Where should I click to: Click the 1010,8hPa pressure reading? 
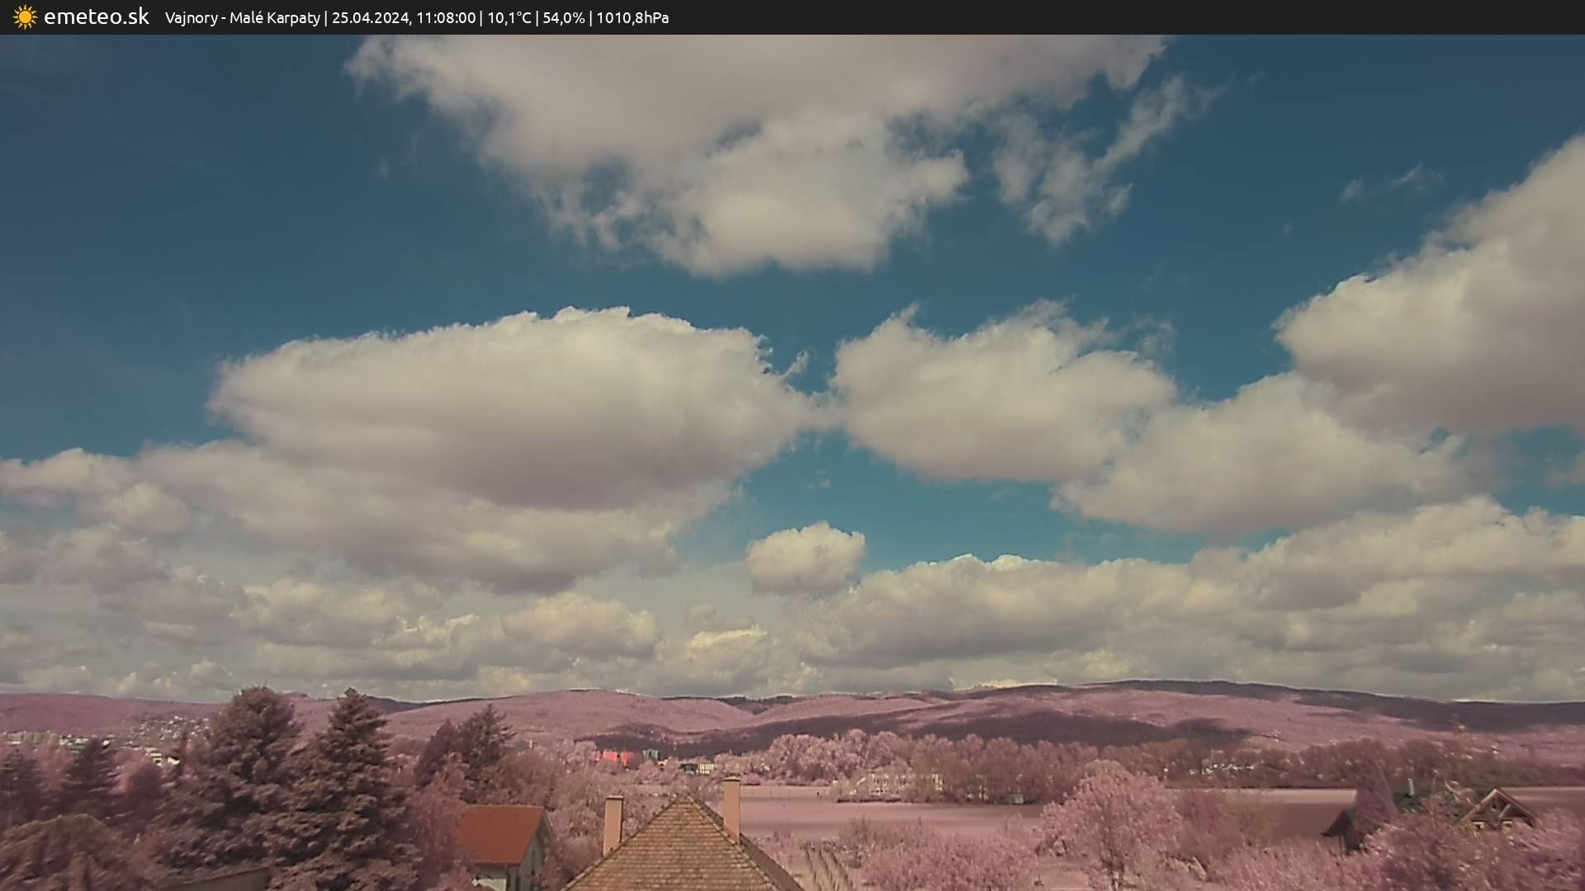[x=632, y=18]
